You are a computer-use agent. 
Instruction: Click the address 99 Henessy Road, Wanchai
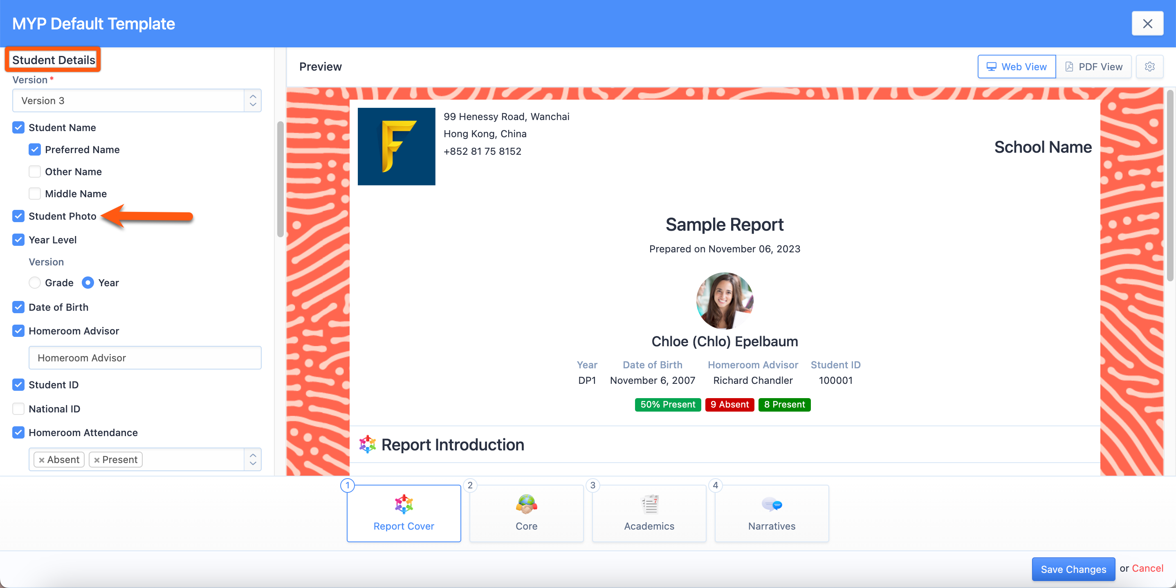click(506, 116)
